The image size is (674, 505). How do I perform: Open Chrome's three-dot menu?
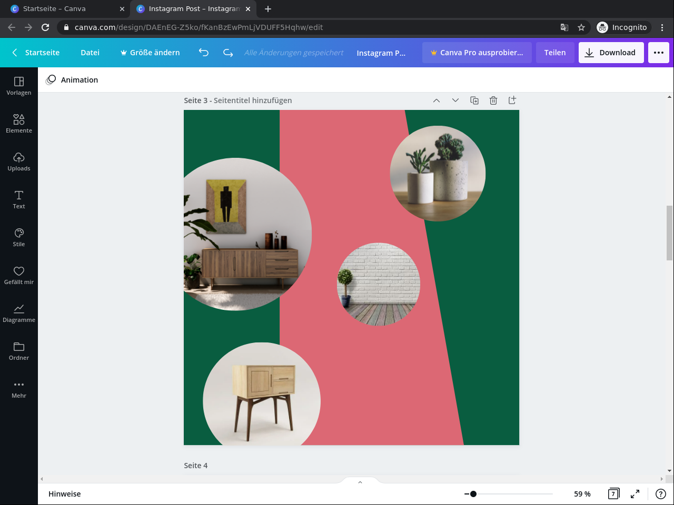662,27
